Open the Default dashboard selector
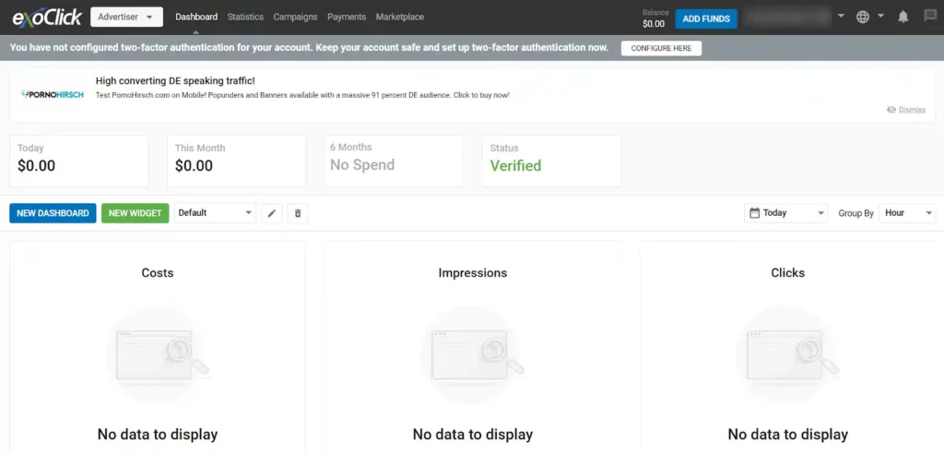The height and width of the screenshot is (454, 944). point(215,213)
